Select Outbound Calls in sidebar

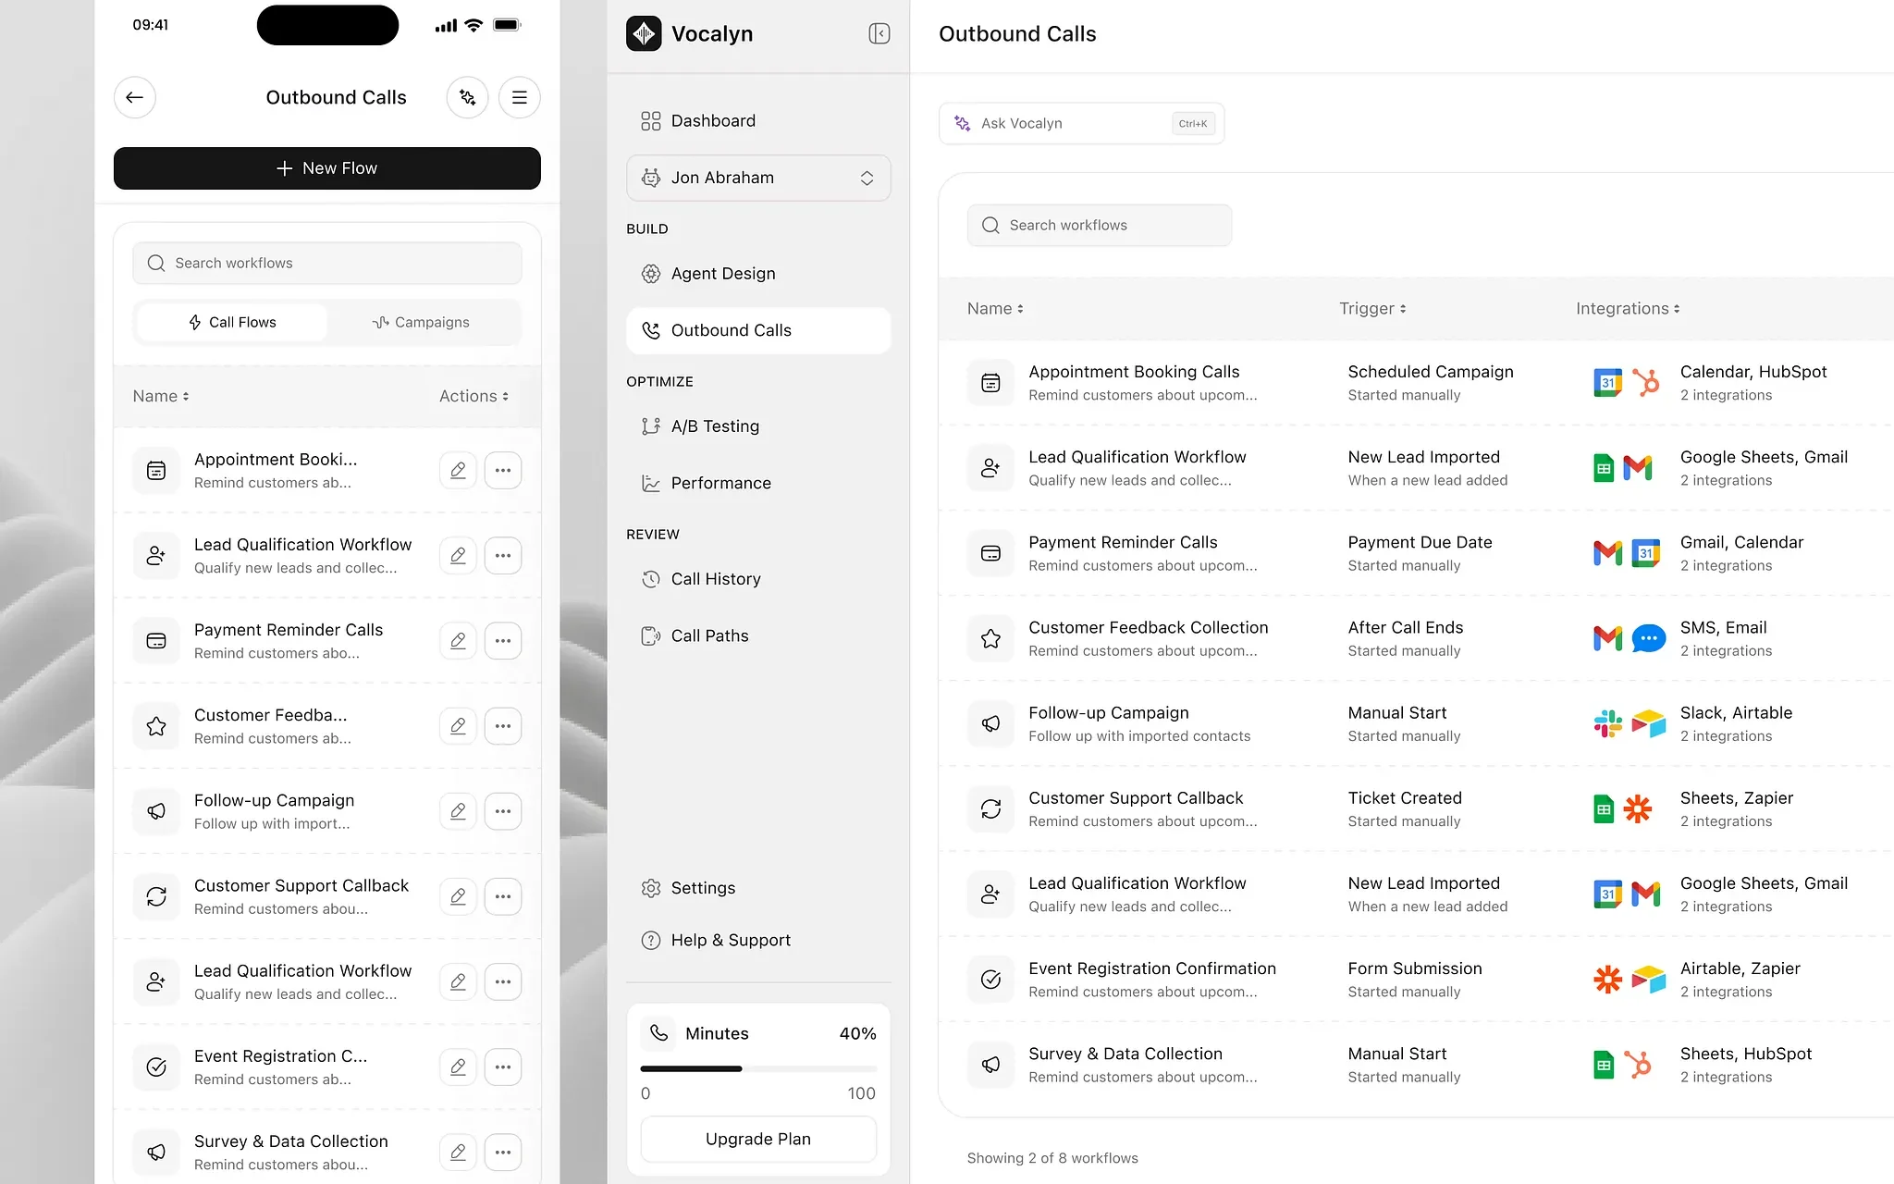[x=758, y=330]
